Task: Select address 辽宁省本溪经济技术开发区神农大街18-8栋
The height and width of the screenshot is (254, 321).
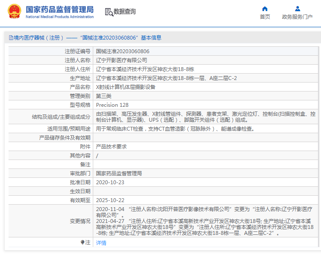Action: click(145, 69)
